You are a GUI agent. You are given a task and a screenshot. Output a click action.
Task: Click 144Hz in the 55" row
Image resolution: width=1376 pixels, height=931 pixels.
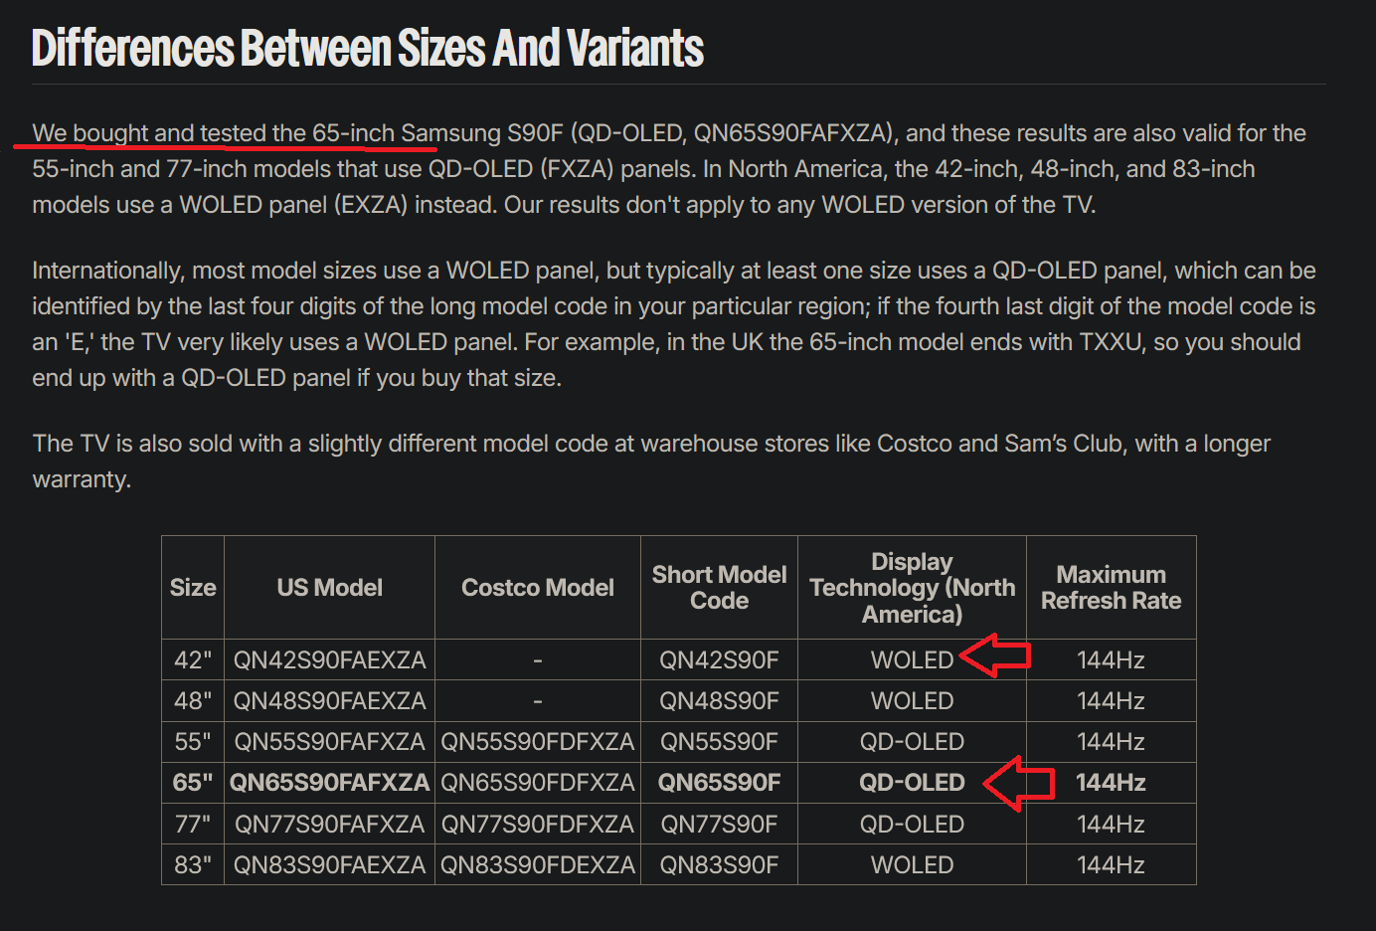tap(1111, 742)
